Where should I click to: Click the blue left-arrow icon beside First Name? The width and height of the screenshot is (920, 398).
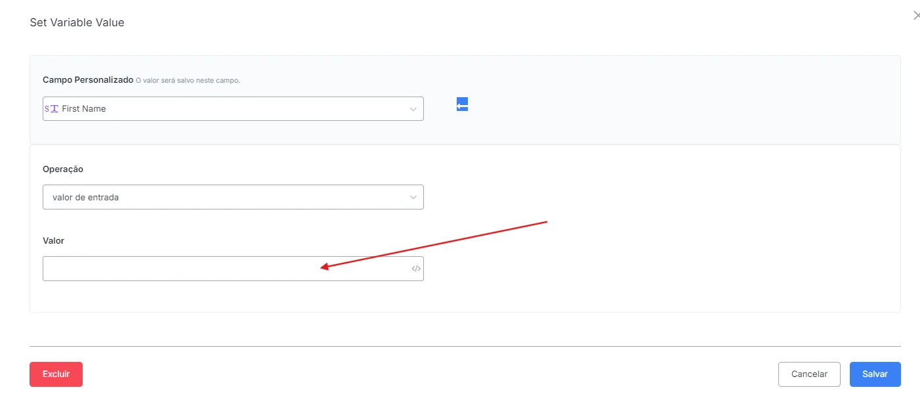[x=462, y=104]
